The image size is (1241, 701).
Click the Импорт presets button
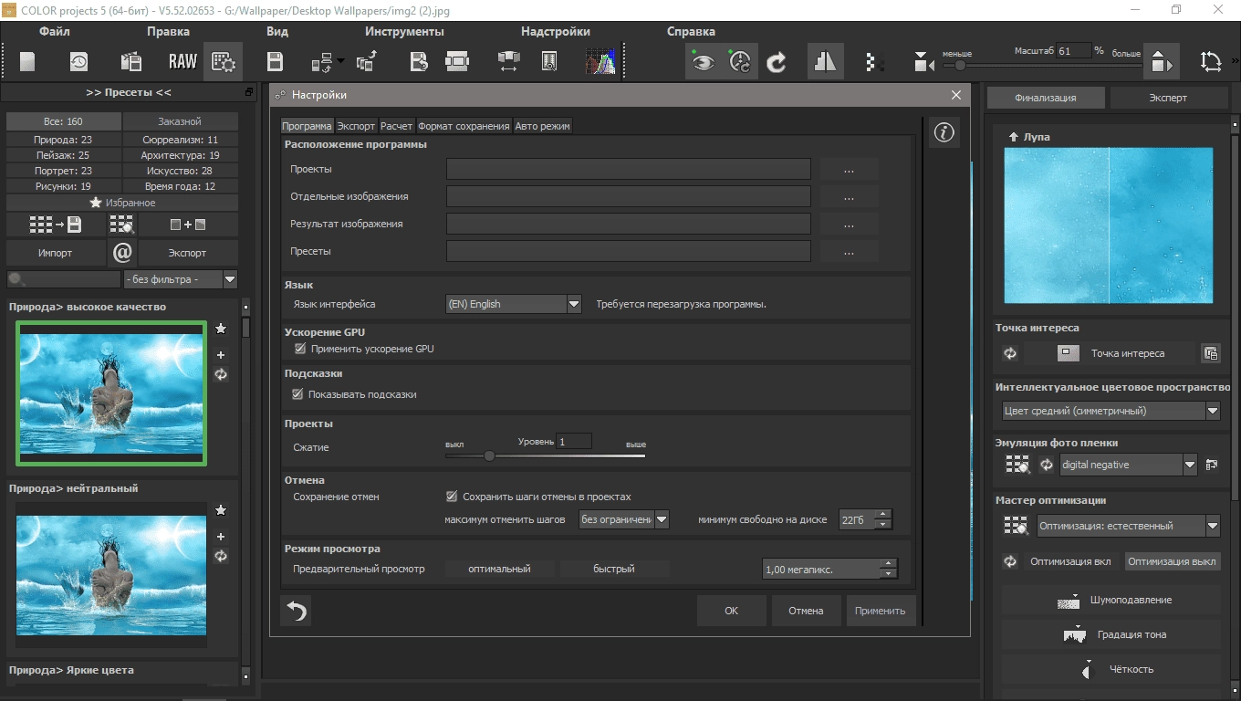[55, 253]
